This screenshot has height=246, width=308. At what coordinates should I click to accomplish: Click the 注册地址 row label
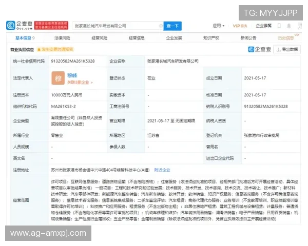(x=21, y=170)
